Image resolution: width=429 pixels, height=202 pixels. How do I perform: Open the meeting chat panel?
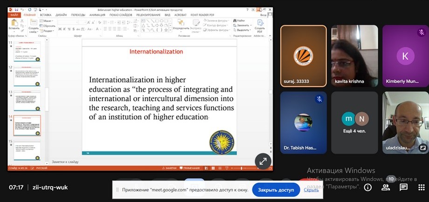(403, 187)
